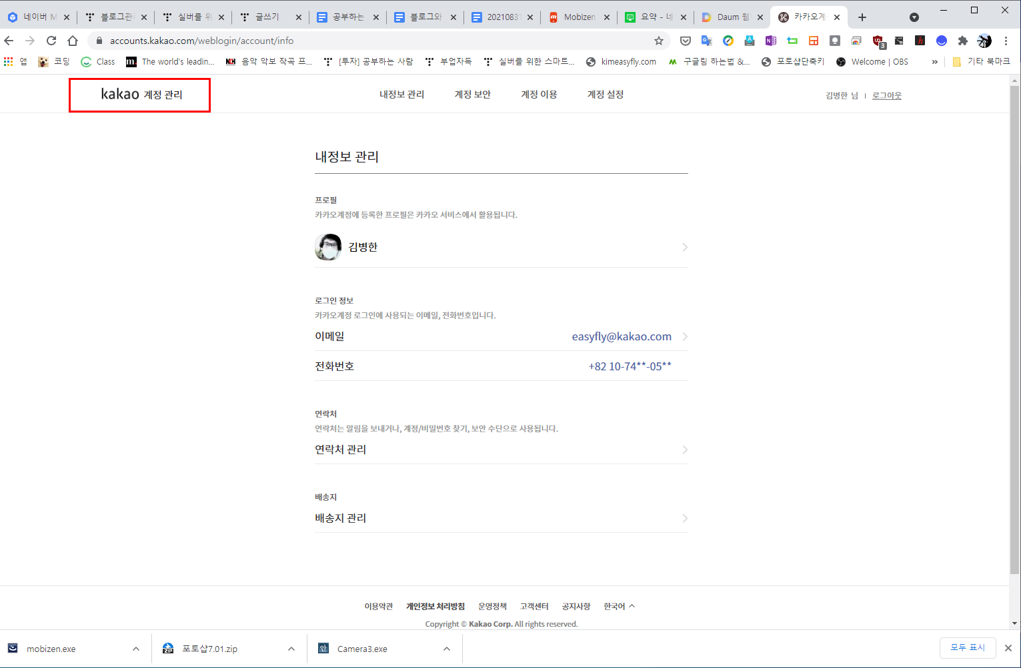Click the padlock site info icon
This screenshot has width=1021, height=668.
[x=99, y=41]
